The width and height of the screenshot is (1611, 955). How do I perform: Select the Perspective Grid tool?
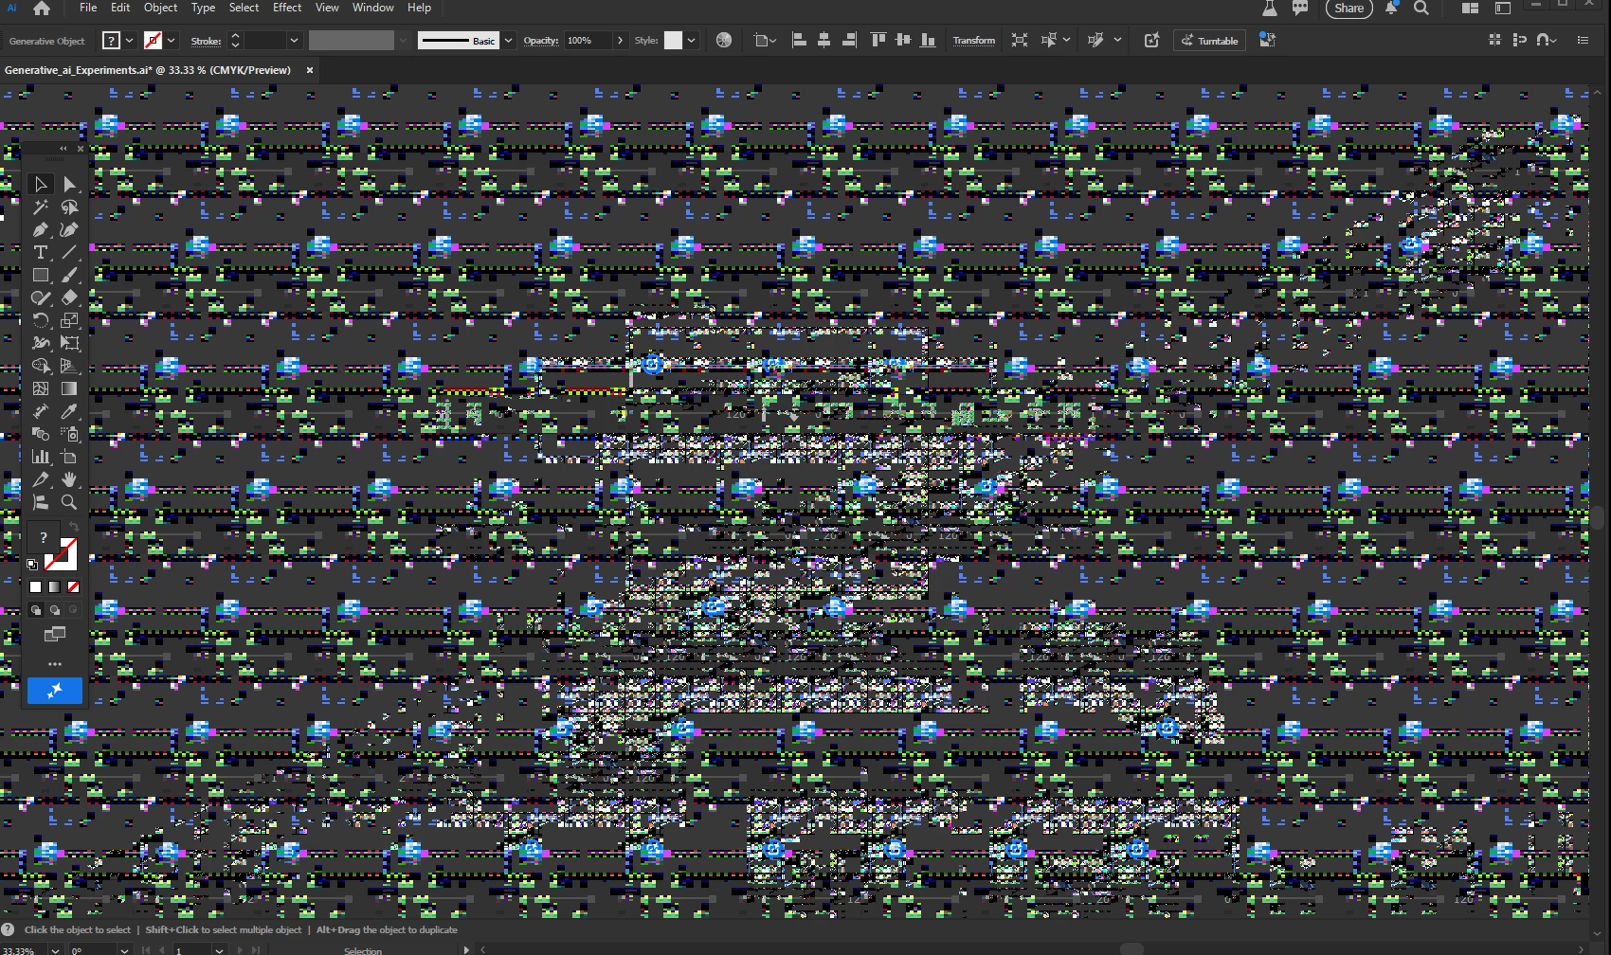click(69, 366)
